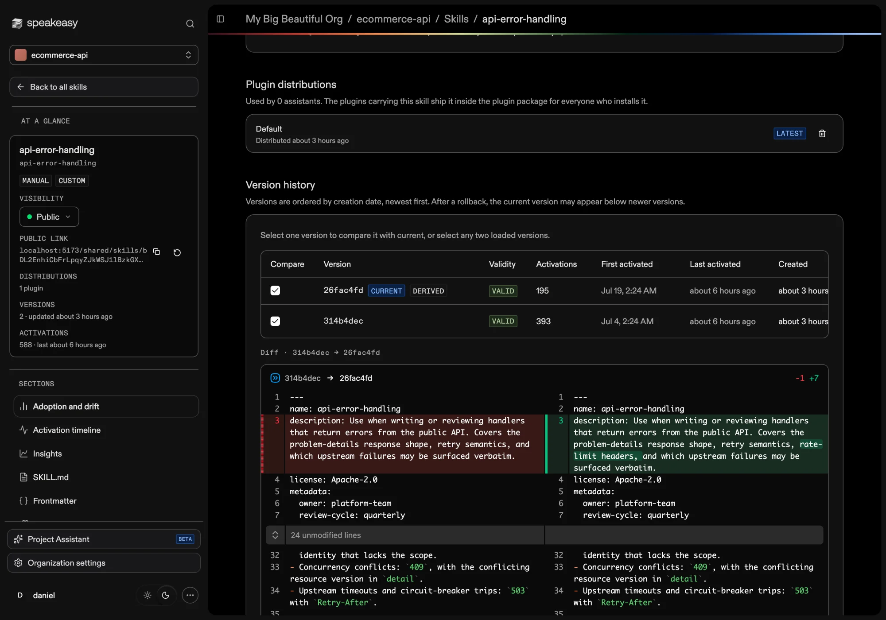Switch to light theme

click(x=148, y=595)
